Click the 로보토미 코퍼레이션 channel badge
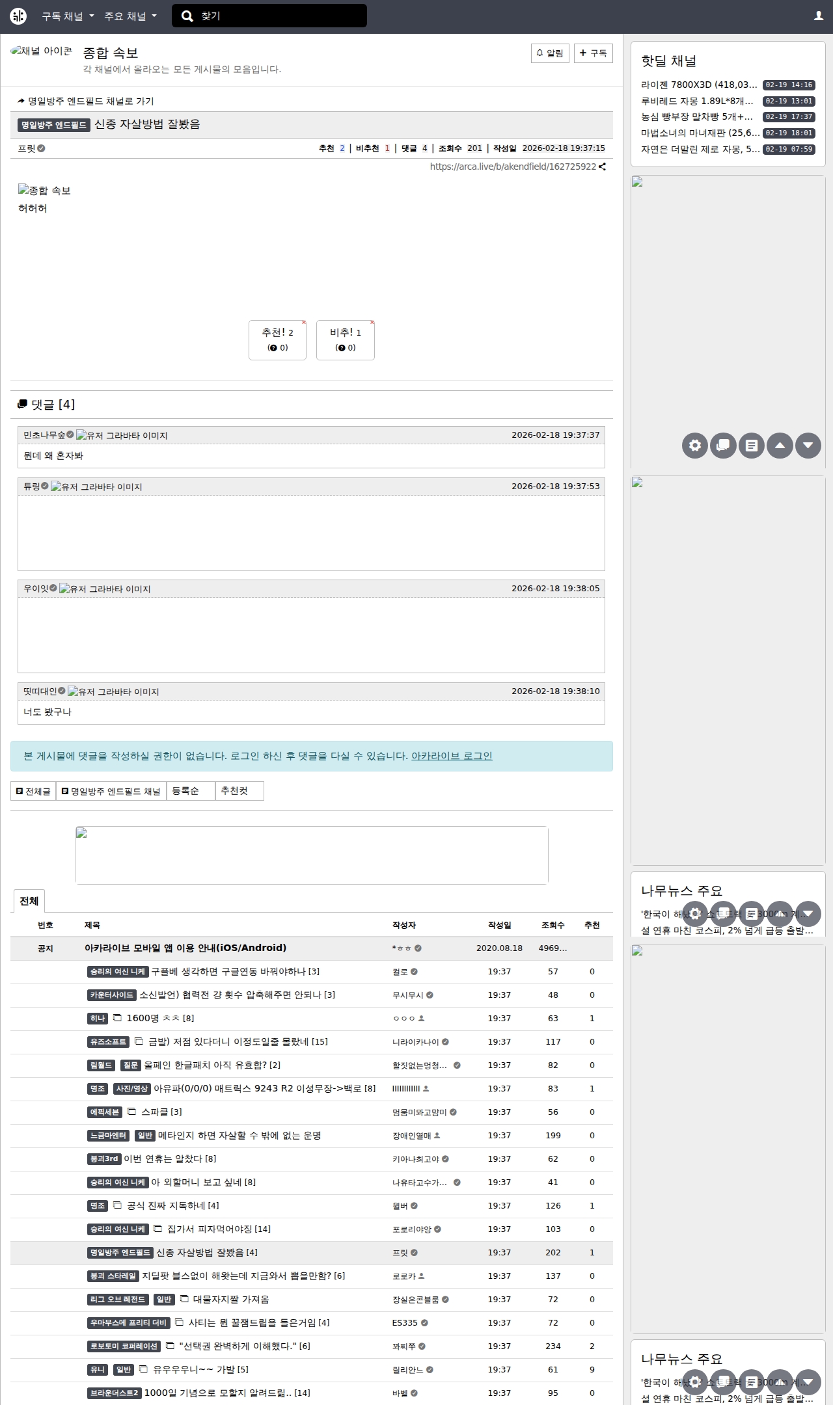 [x=124, y=1346]
